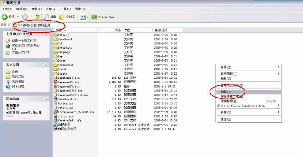Open 网上邻居 link
This screenshot has height=157, width=303.
[18, 87]
